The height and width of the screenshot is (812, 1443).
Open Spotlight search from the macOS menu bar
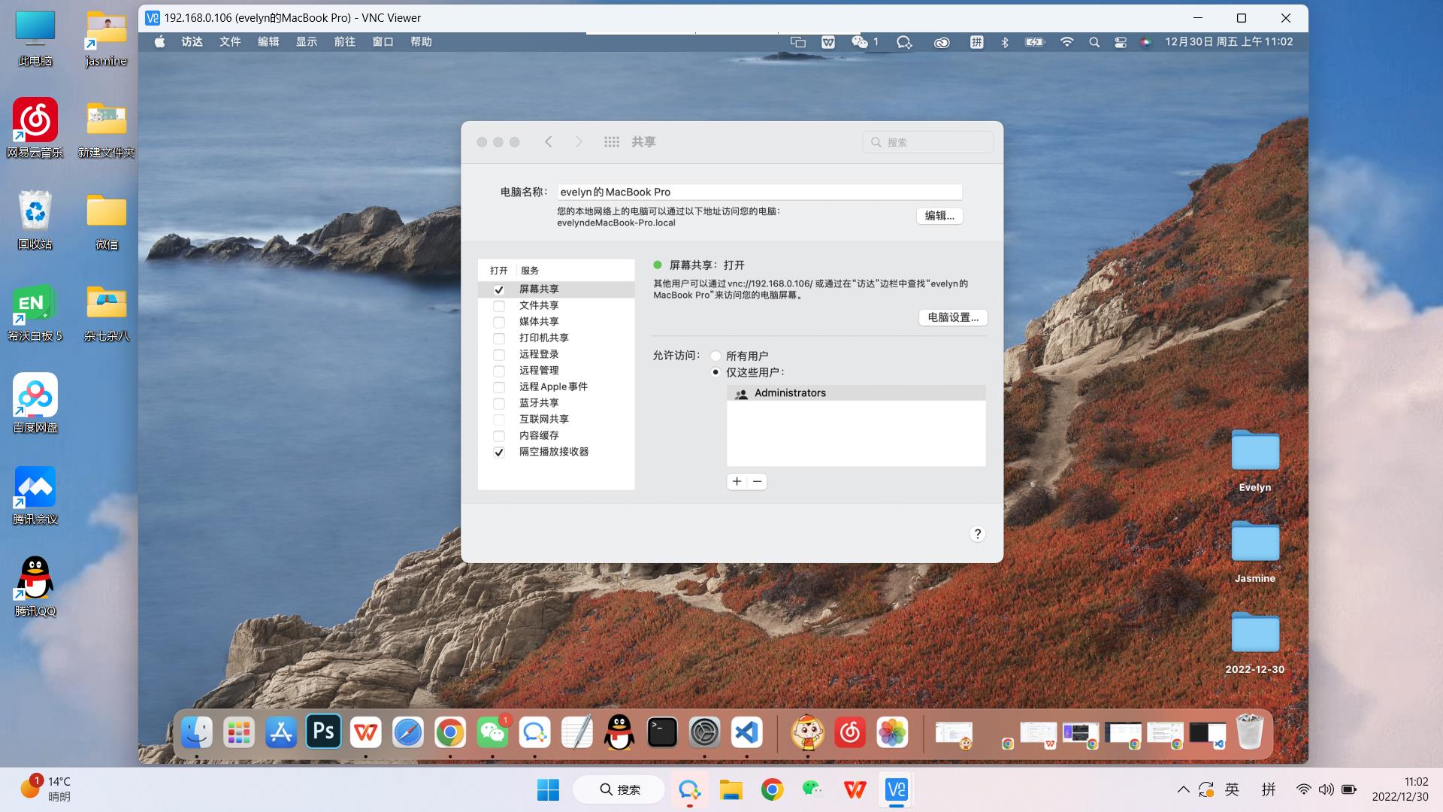tap(1094, 42)
